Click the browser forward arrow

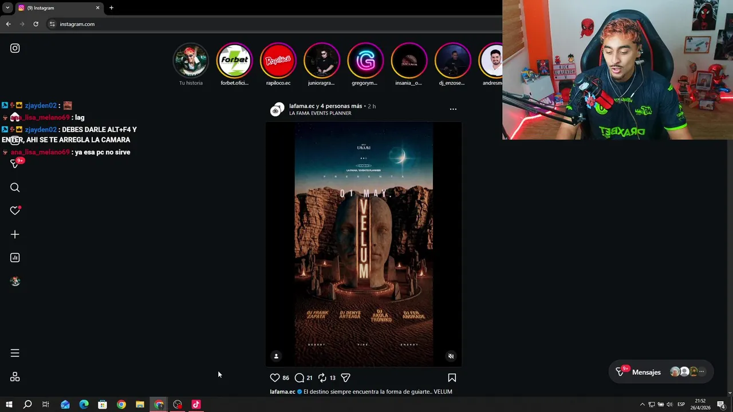22,24
